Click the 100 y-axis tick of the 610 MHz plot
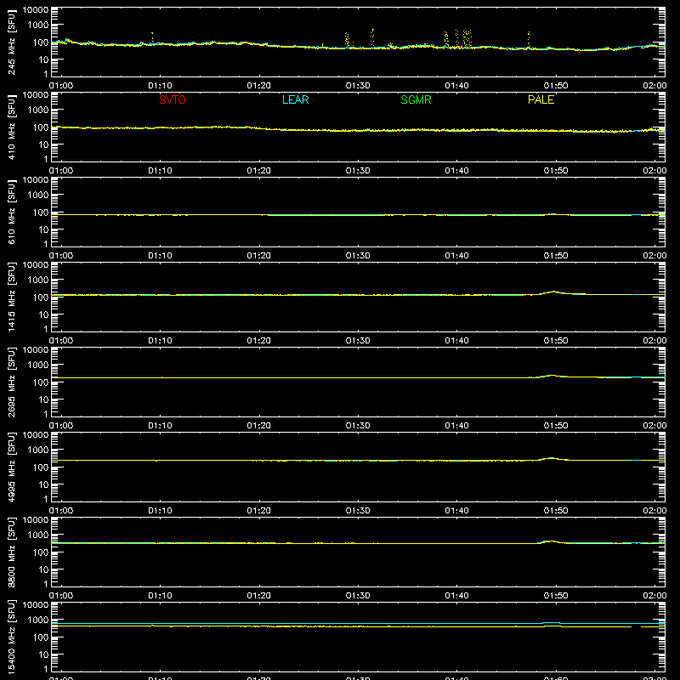The width and height of the screenshot is (680, 680). 41,212
